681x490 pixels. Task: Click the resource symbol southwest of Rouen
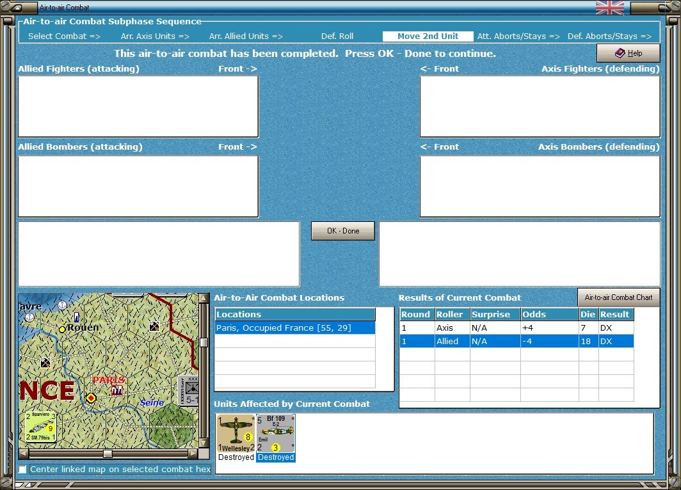(x=45, y=363)
